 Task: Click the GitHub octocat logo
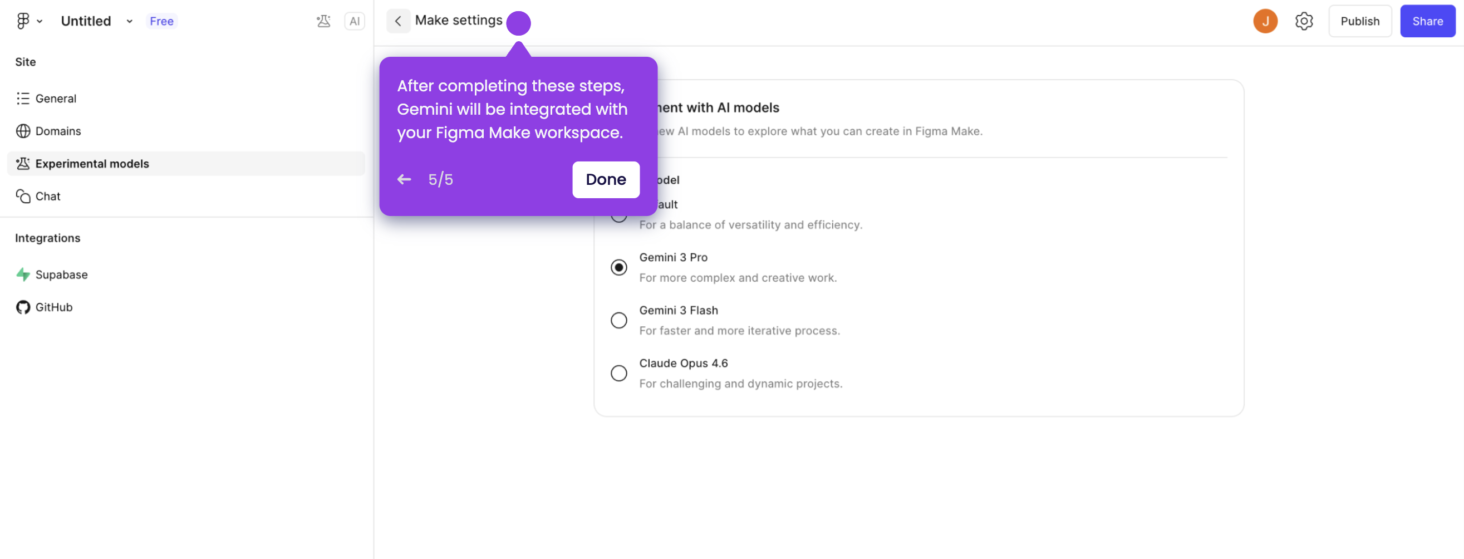click(x=23, y=307)
